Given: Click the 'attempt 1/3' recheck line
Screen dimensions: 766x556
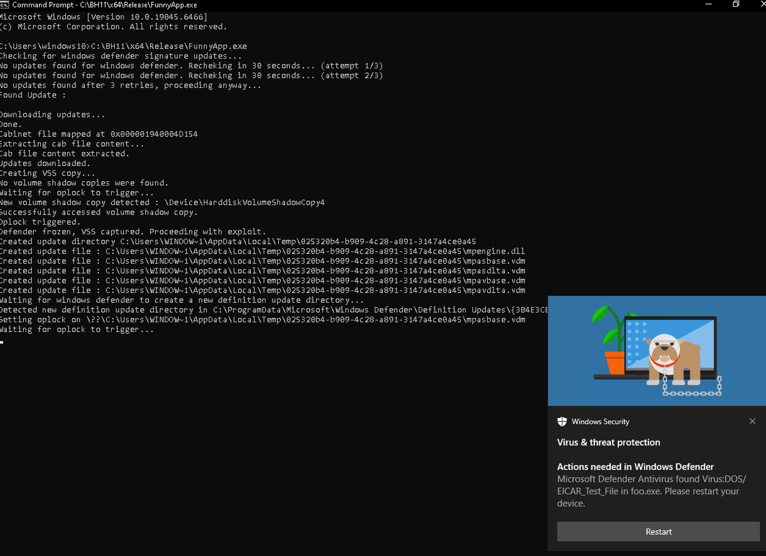Looking at the screenshot, I should 191,66.
